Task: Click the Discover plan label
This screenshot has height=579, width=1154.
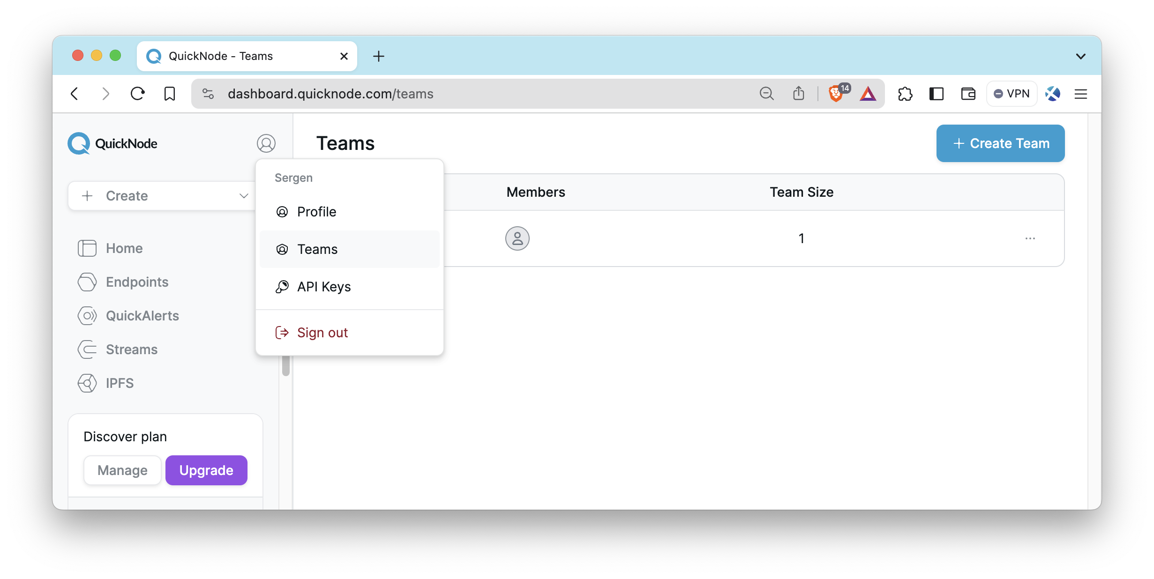Action: pyautogui.click(x=125, y=437)
